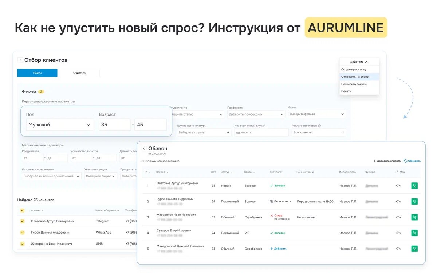Click the Очистить button
Viewport: 437px width, 278px height.
coord(79,73)
